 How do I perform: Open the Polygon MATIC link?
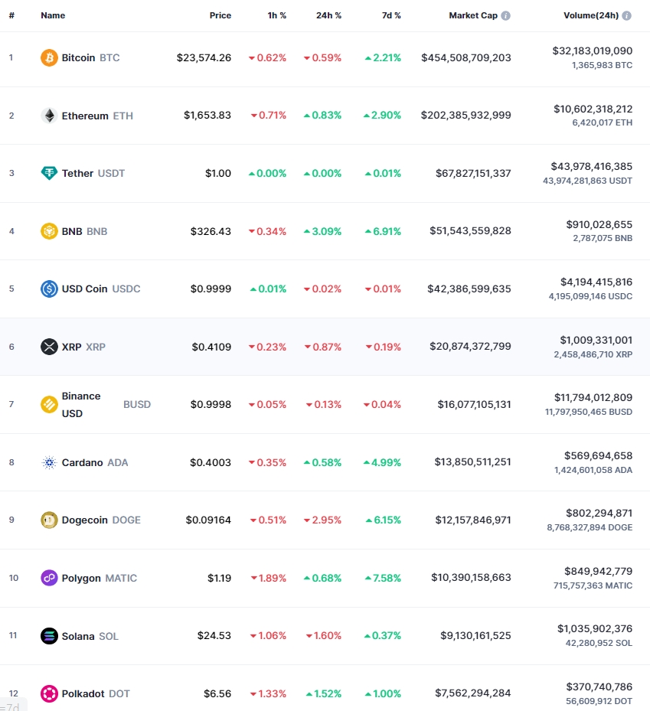100,578
